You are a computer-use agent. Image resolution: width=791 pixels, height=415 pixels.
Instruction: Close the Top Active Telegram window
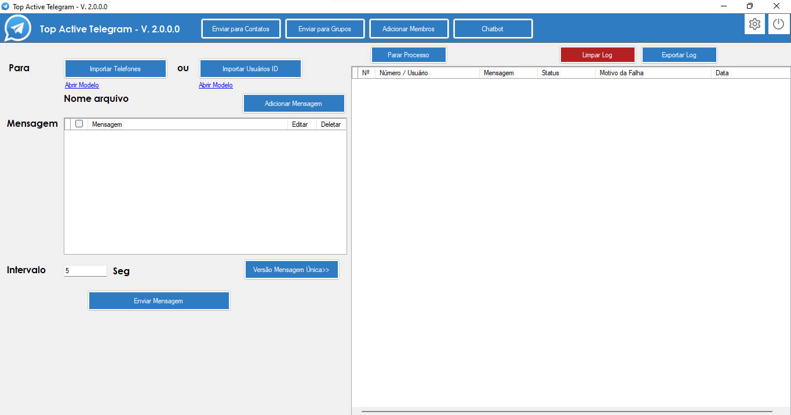[777, 6]
